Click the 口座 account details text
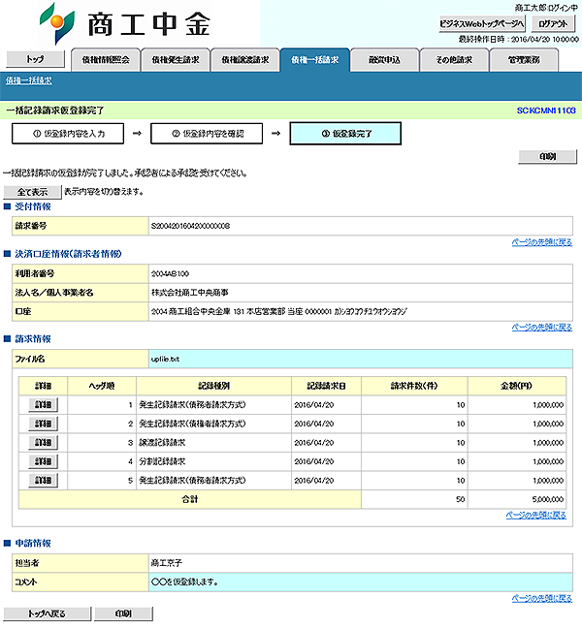This screenshot has width=582, height=629. 279,312
